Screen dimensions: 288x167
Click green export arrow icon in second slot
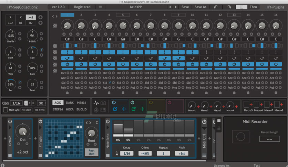[134, 109]
